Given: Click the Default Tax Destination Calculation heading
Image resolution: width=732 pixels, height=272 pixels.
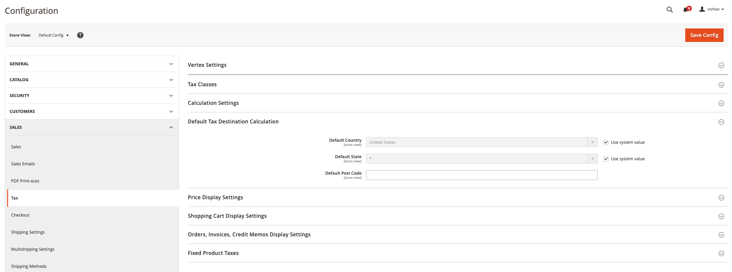Looking at the screenshot, I should (x=233, y=122).
